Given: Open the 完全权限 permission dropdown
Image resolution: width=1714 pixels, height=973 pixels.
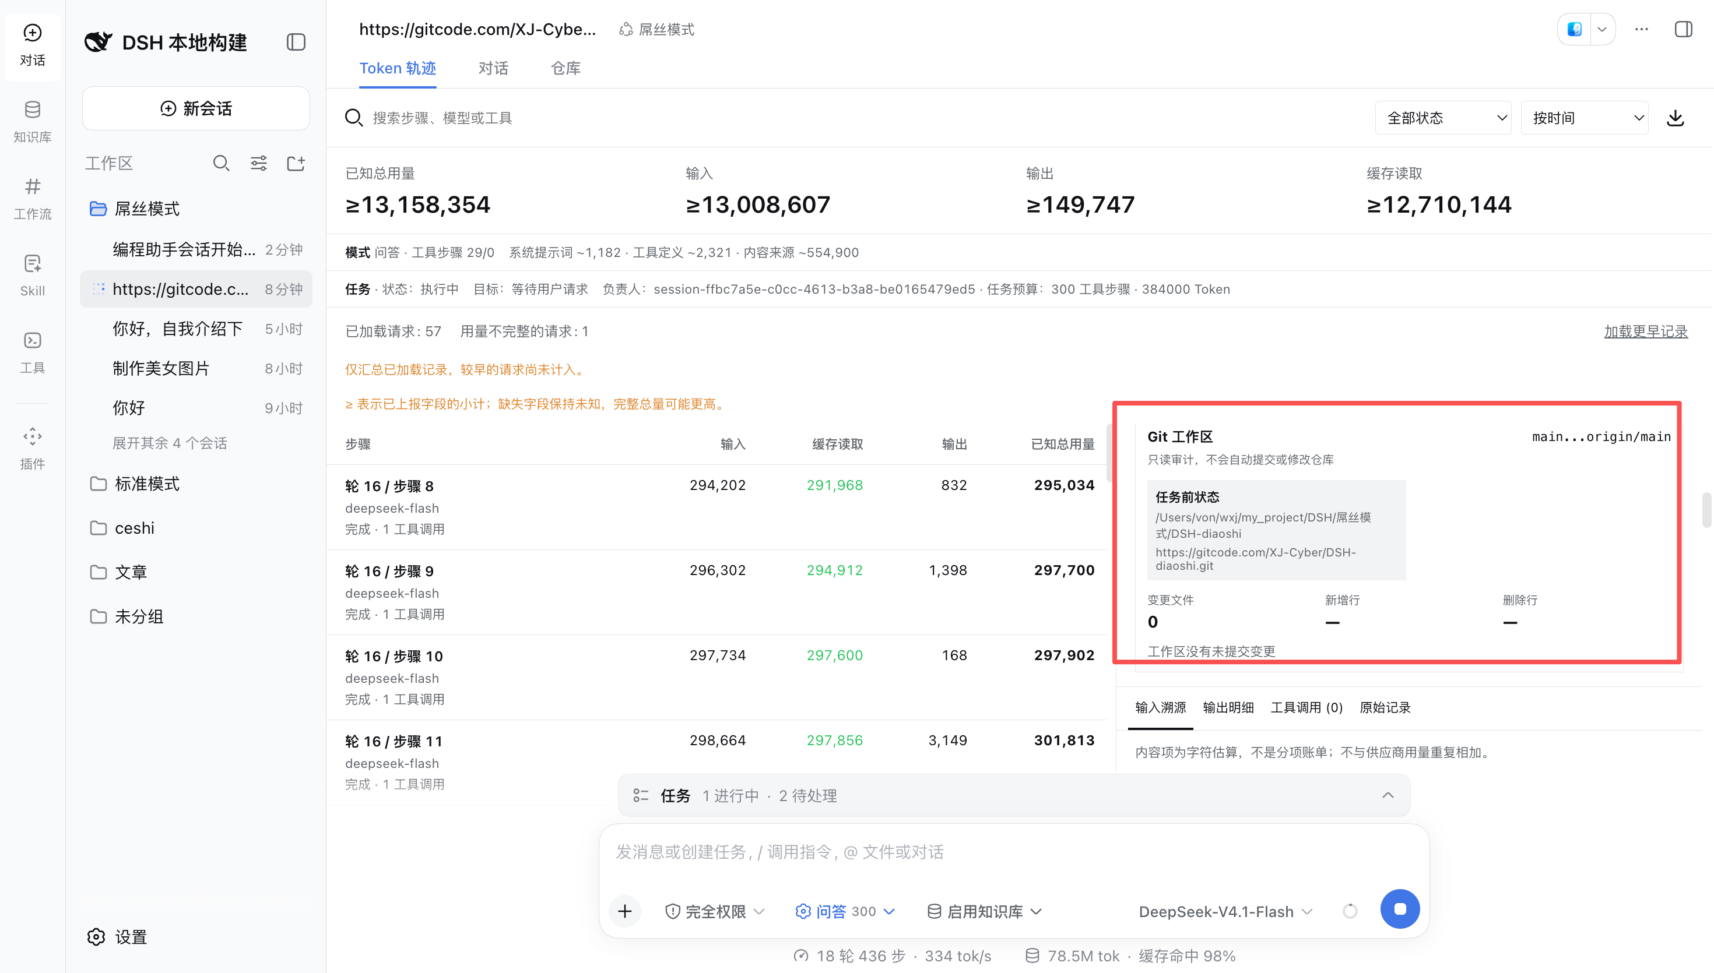Looking at the screenshot, I should coord(715,911).
